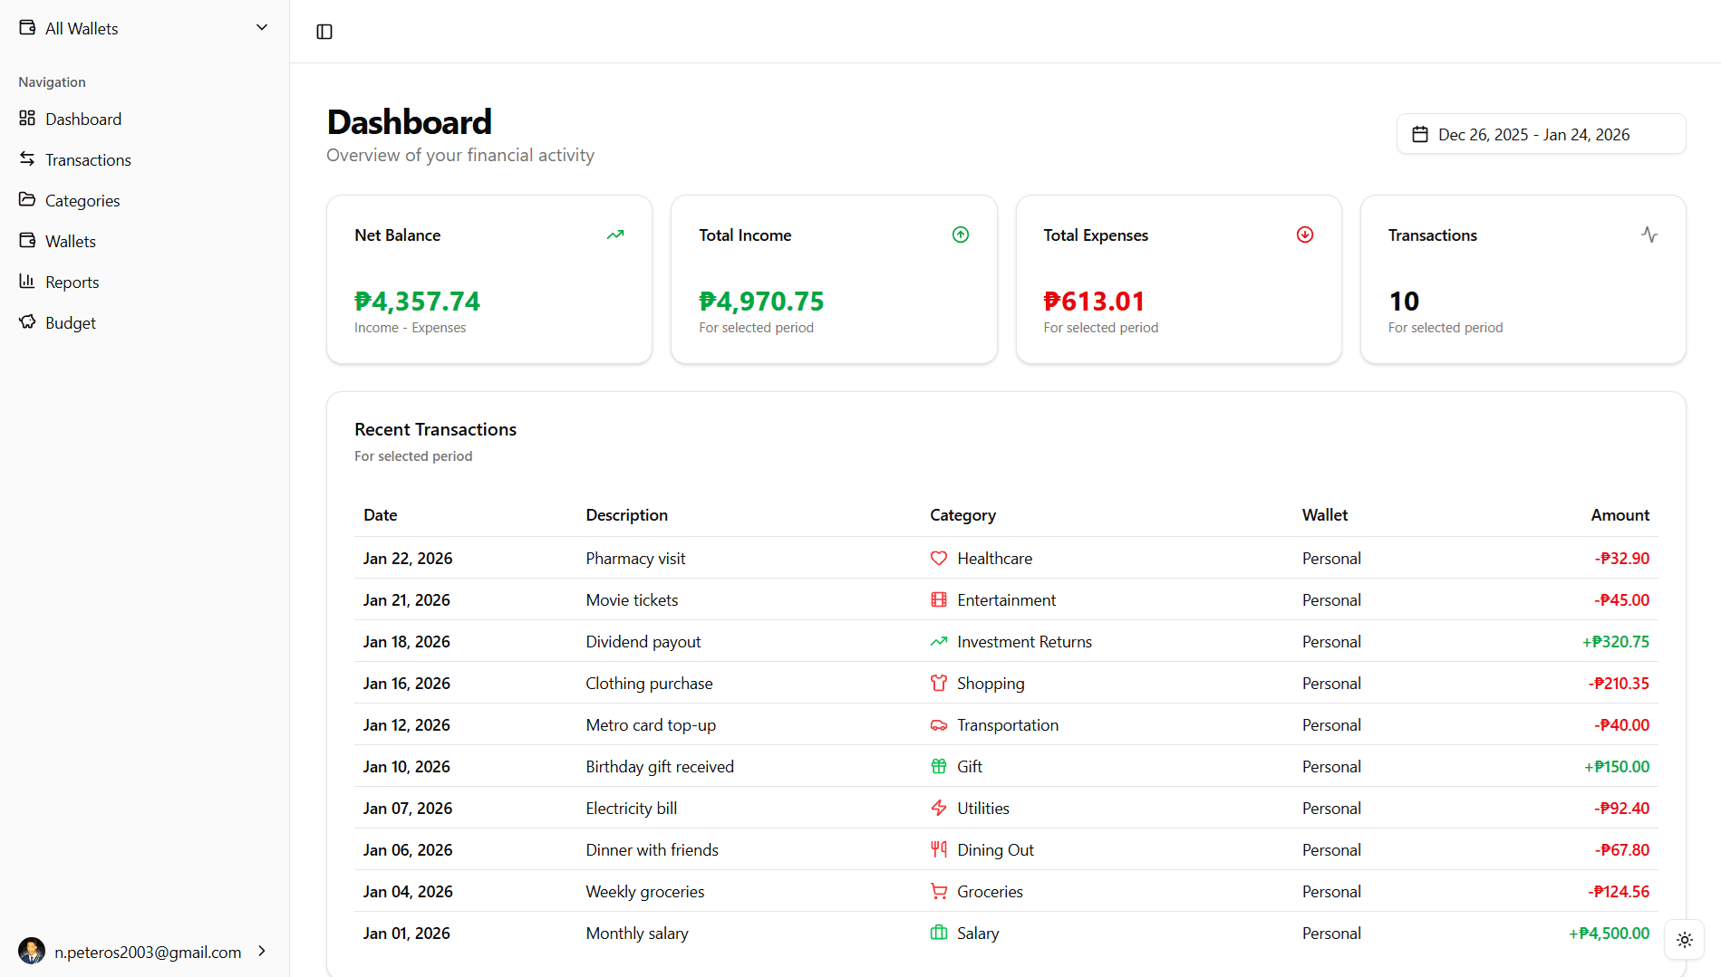The width and height of the screenshot is (1721, 977).
Task: Click the Entertainment film icon
Action: [x=939, y=599]
